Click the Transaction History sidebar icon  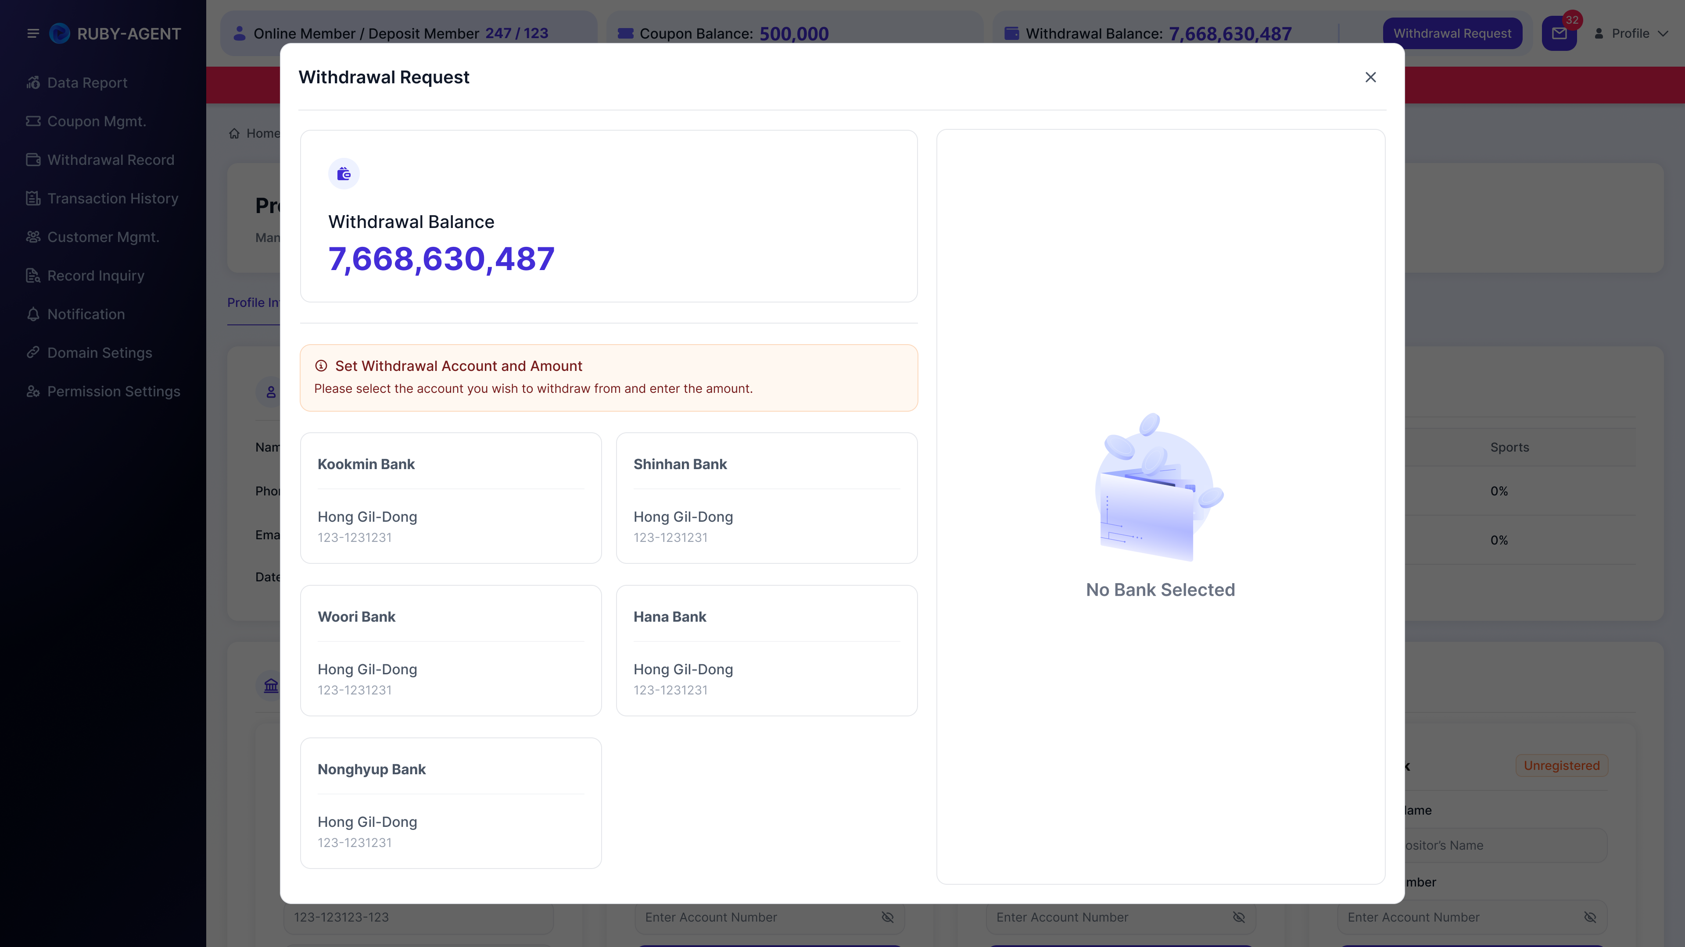tap(33, 198)
